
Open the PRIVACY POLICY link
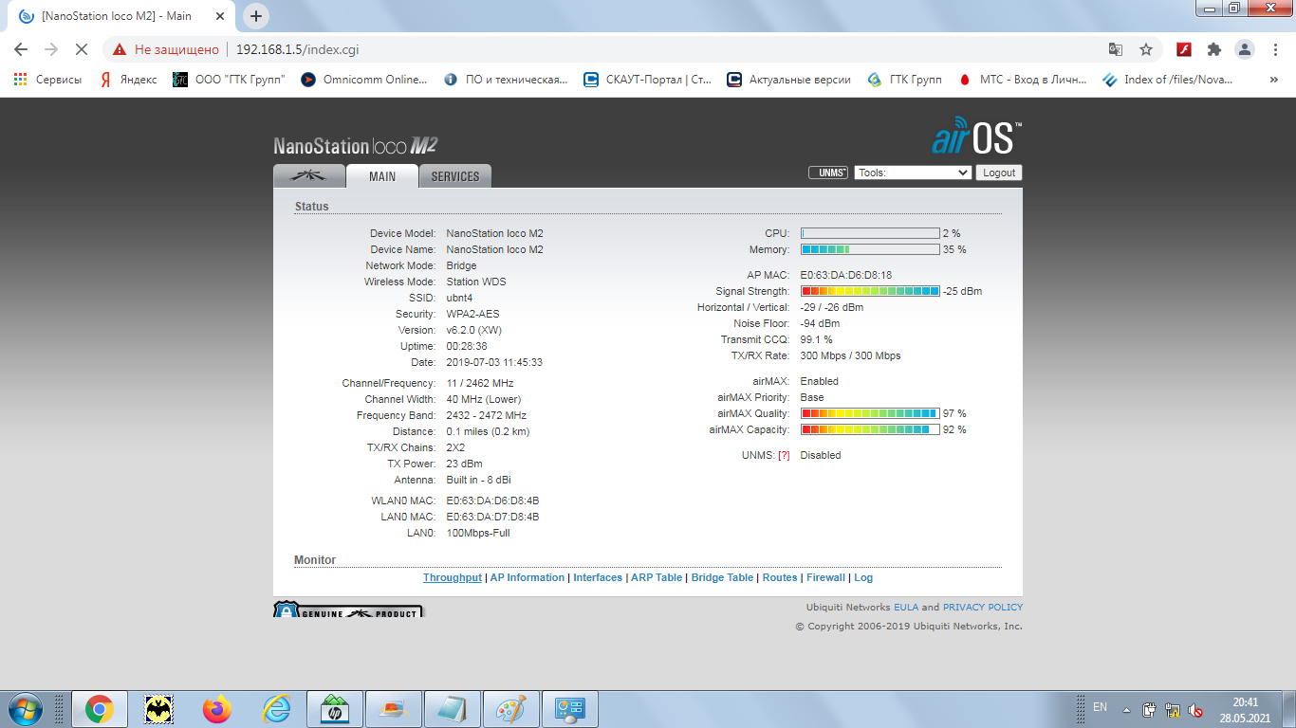click(x=983, y=607)
